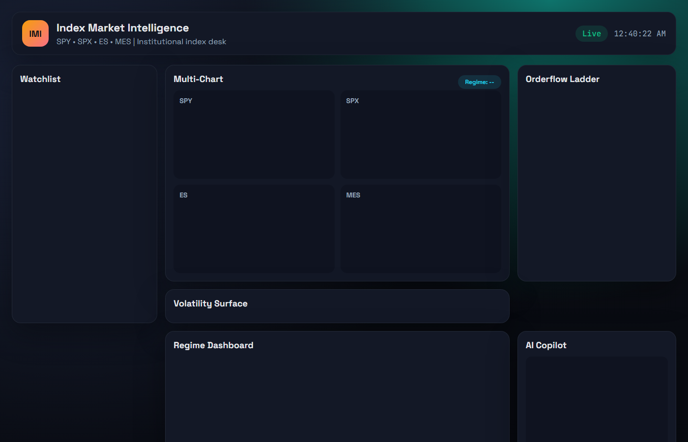Click the institutional index desk subtitle
Image resolution: width=688 pixels, height=442 pixels.
[142, 42]
